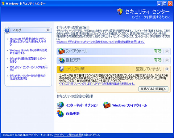Click the Windows ファイアウォール brick wall icon

click(107, 105)
